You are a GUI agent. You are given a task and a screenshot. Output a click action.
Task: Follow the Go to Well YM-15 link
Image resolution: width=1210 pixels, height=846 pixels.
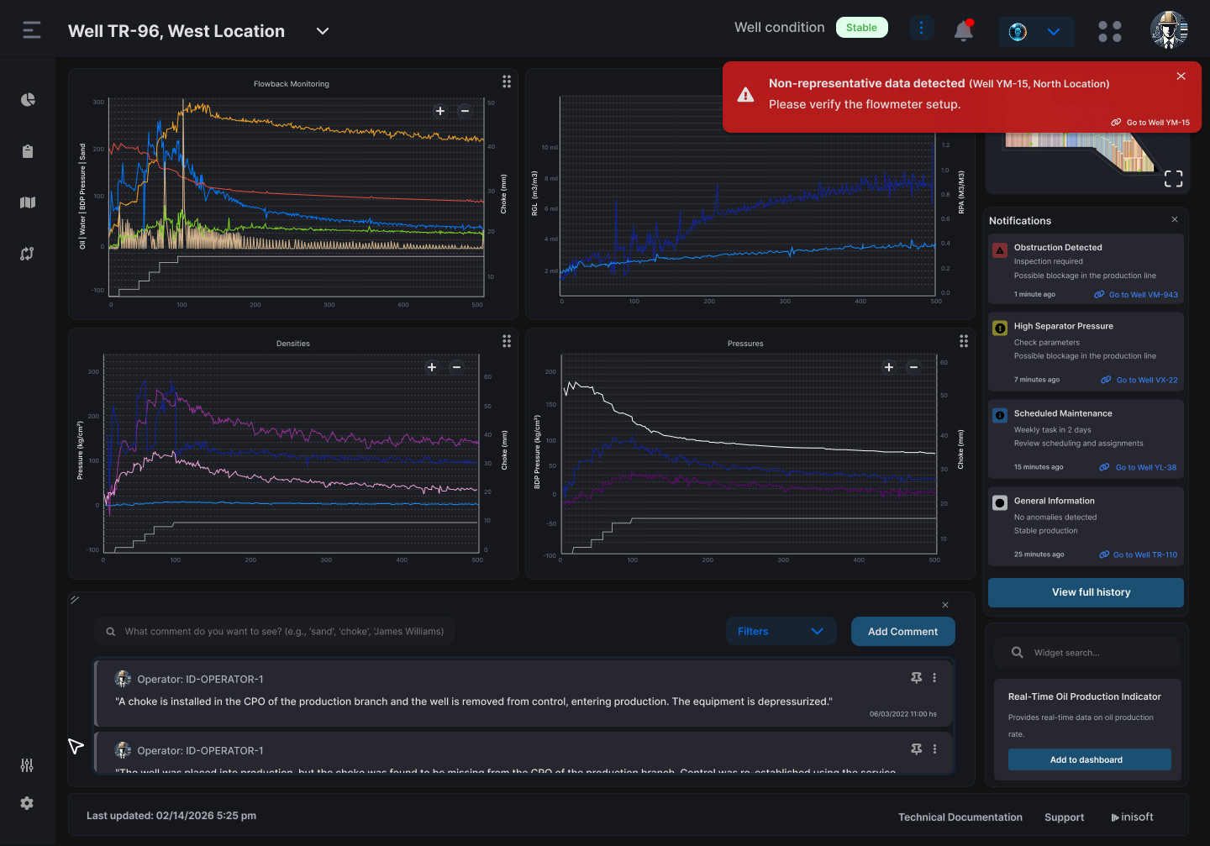[x=1150, y=123]
